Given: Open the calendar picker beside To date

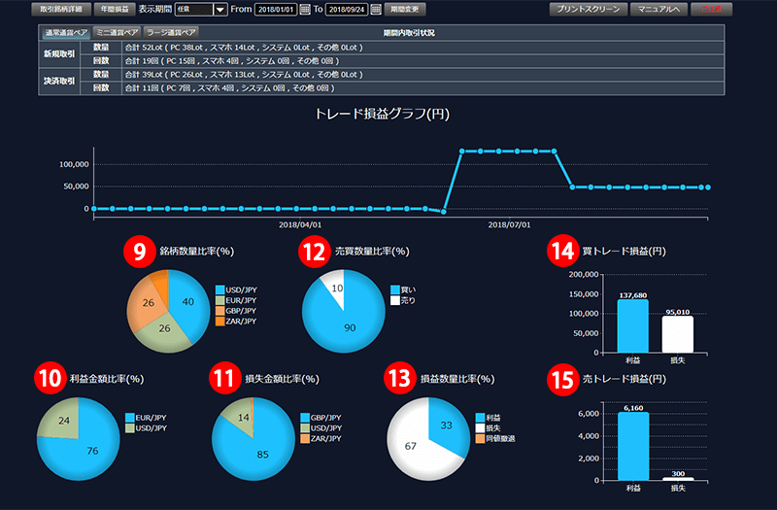Looking at the screenshot, I should pyautogui.click(x=376, y=10).
